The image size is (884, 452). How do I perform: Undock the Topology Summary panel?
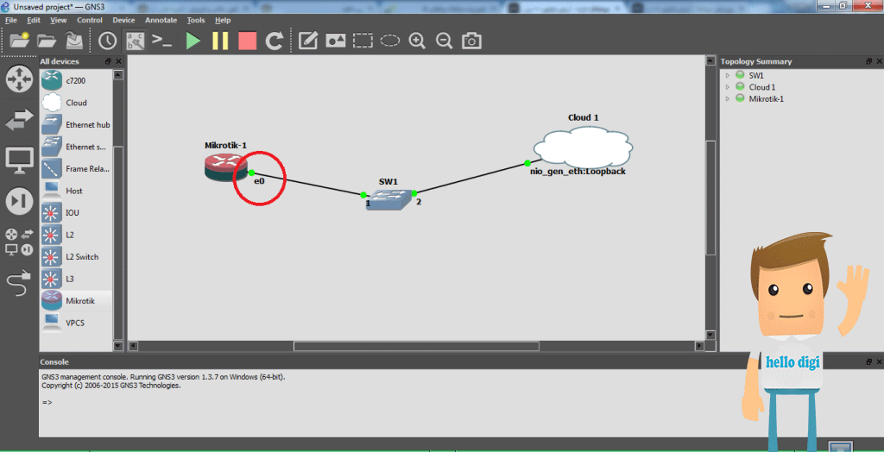click(x=869, y=61)
